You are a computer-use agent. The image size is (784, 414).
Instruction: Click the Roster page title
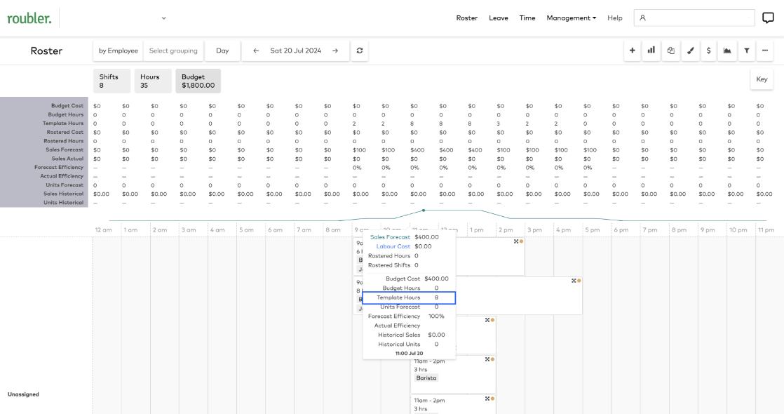click(46, 51)
